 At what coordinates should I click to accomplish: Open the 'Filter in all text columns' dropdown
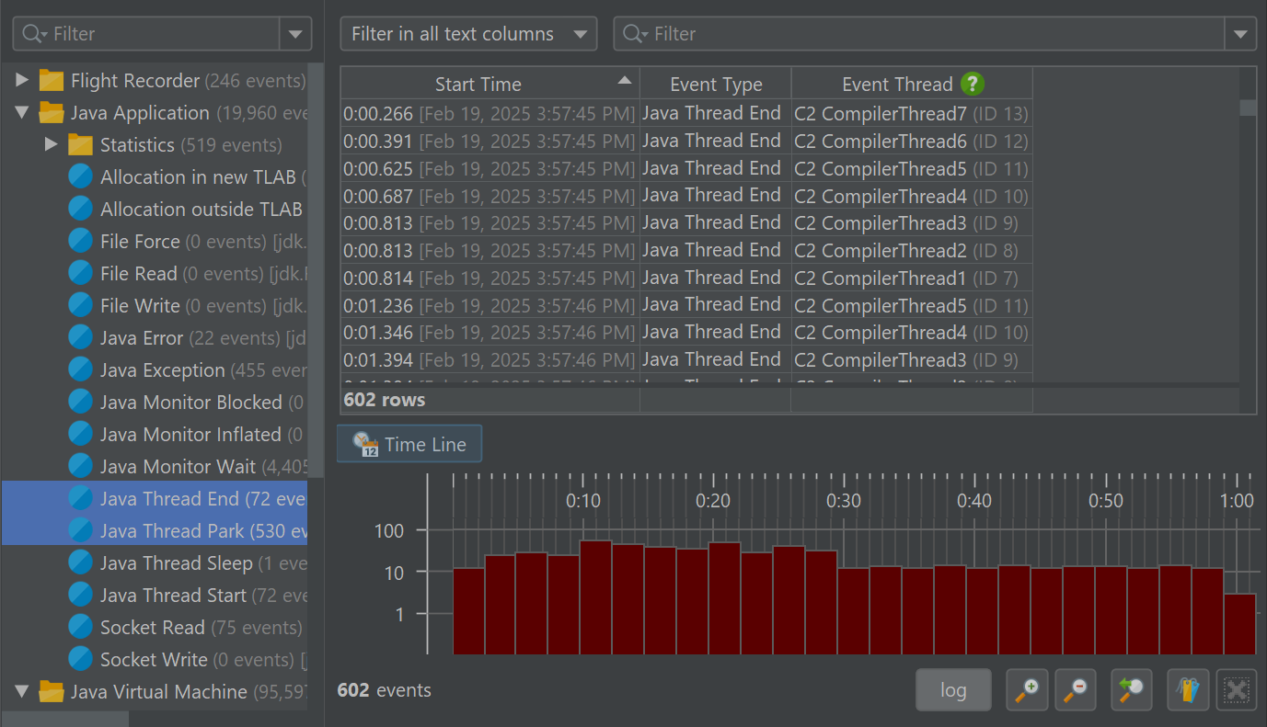(468, 34)
